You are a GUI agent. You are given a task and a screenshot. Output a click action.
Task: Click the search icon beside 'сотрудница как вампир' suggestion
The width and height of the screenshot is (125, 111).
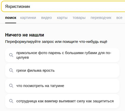(11, 101)
